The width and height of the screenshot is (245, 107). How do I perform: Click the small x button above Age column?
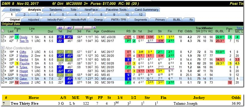pyautogui.click(x=94, y=27)
